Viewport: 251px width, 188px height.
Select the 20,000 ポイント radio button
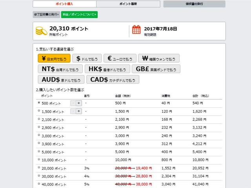click(x=39, y=167)
